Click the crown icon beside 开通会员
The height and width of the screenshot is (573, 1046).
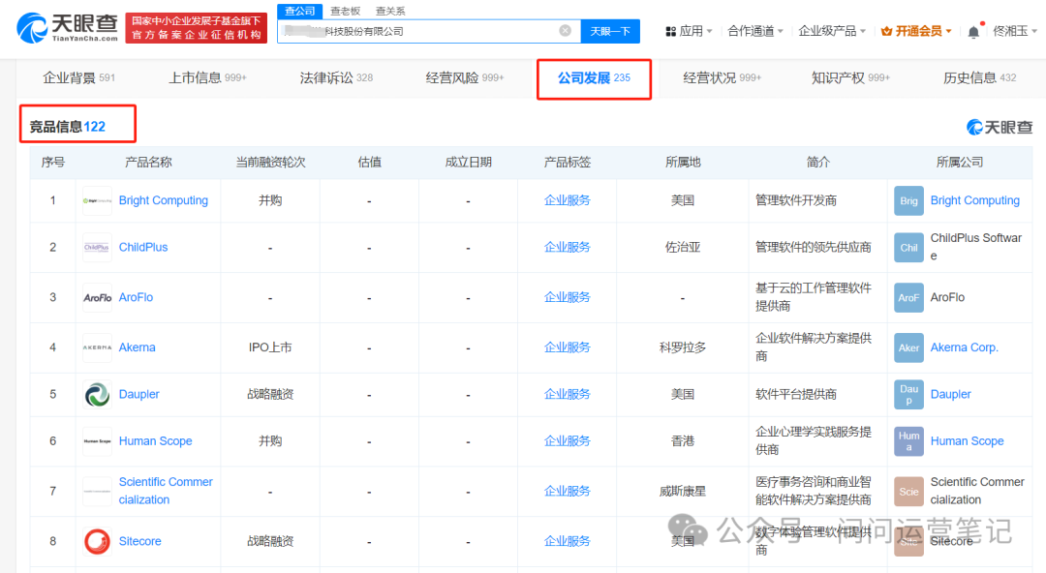tap(886, 31)
